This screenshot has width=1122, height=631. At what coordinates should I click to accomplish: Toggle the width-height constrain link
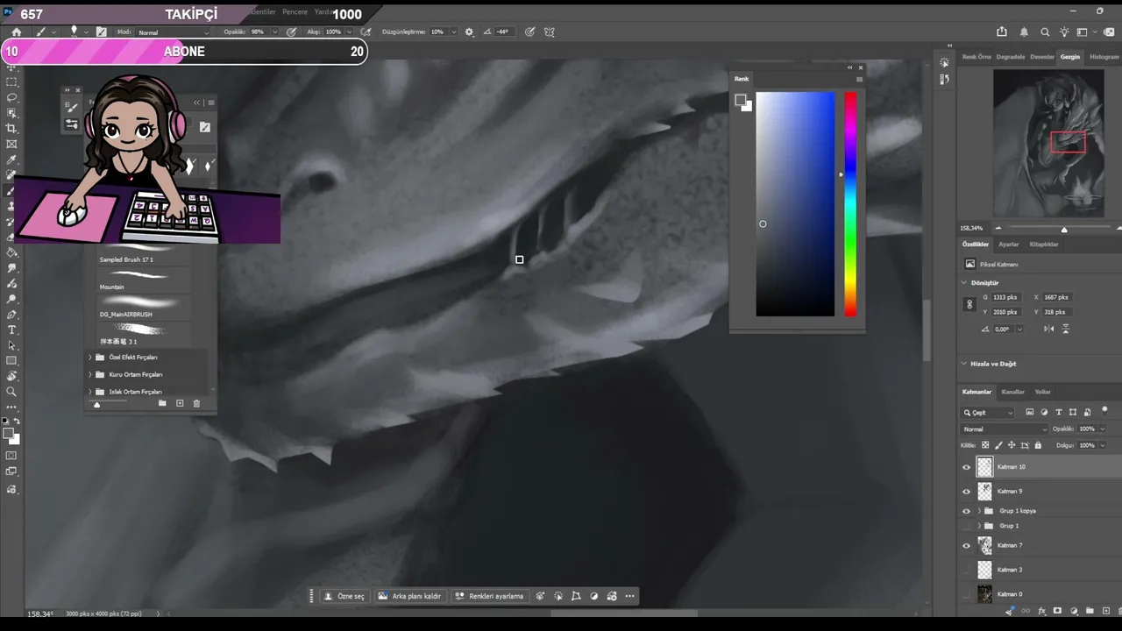pyautogui.click(x=969, y=304)
